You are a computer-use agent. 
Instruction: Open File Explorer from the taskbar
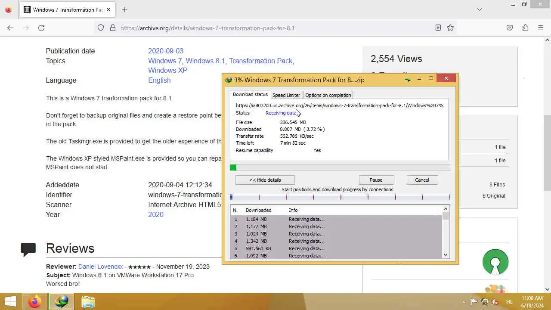click(x=88, y=302)
